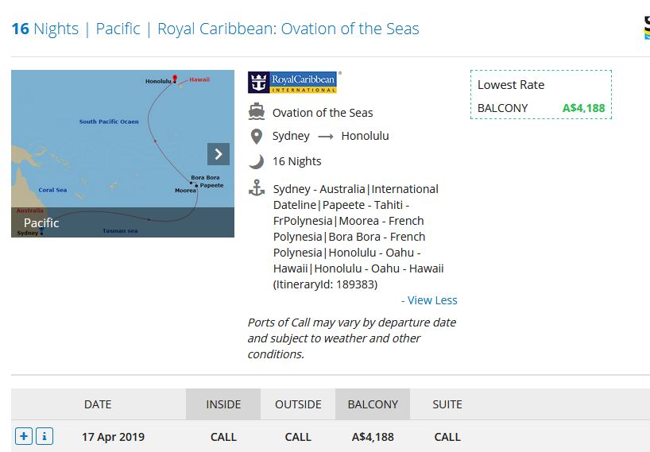Click the Royal Caribbean International logo
This screenshot has width=650, height=452.
coord(292,83)
